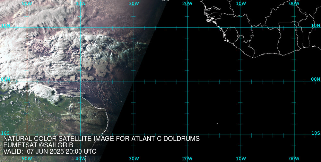Screen dimensions: 321x162
Task: Click the 00W label along the top edge
Action: point(294,4)
